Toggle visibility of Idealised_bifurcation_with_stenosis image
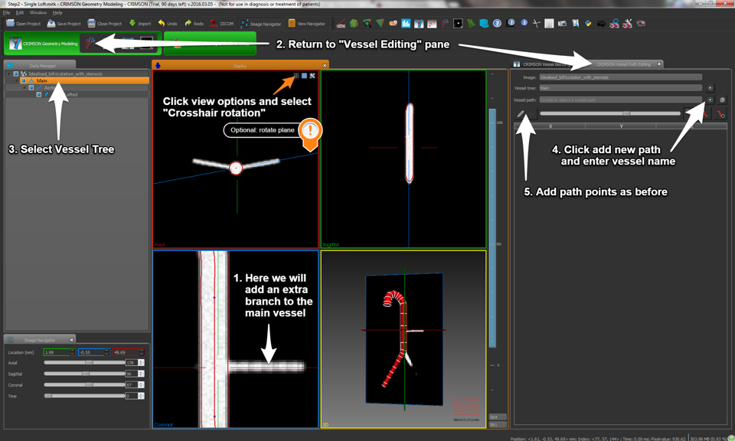The width and height of the screenshot is (735, 441). (16, 74)
